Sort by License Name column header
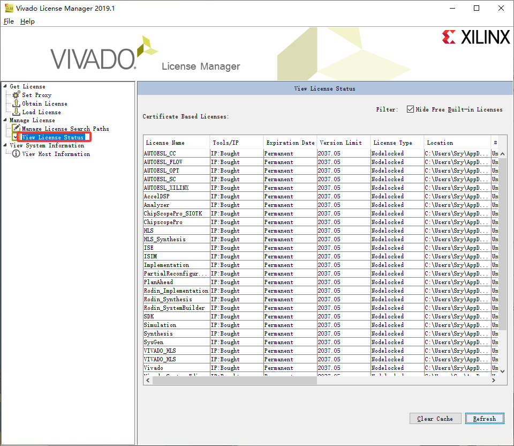 (176, 143)
